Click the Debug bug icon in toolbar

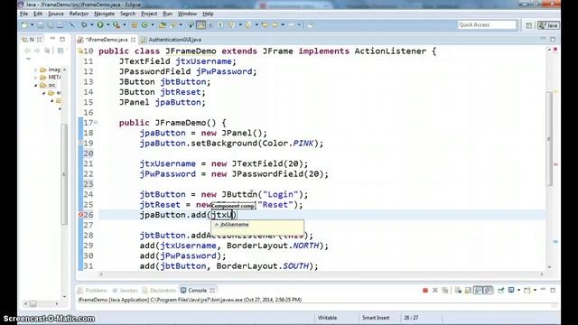point(84,25)
